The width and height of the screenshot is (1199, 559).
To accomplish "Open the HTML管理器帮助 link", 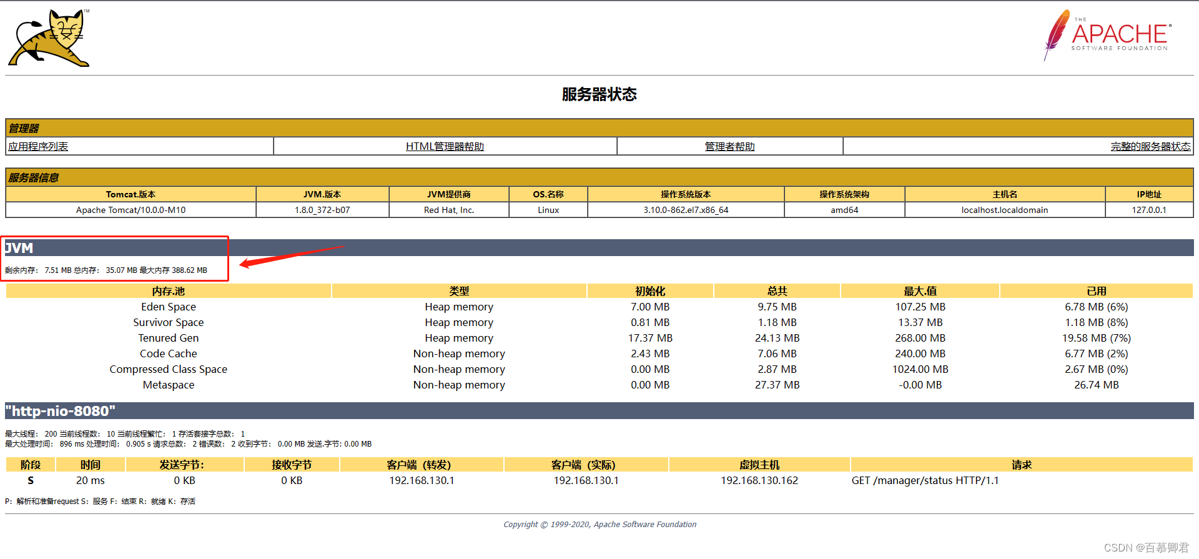I will coord(445,146).
